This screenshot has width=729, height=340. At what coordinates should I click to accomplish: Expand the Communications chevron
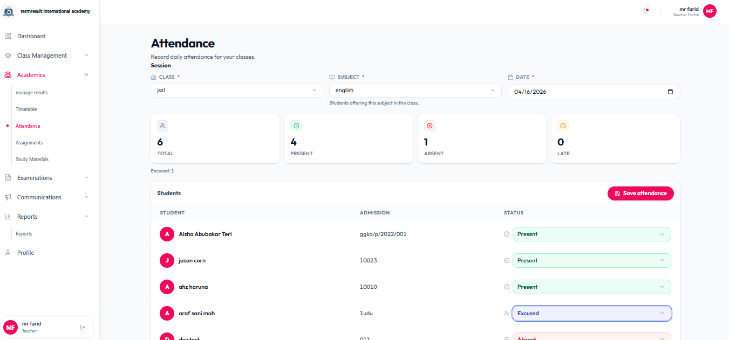click(86, 197)
